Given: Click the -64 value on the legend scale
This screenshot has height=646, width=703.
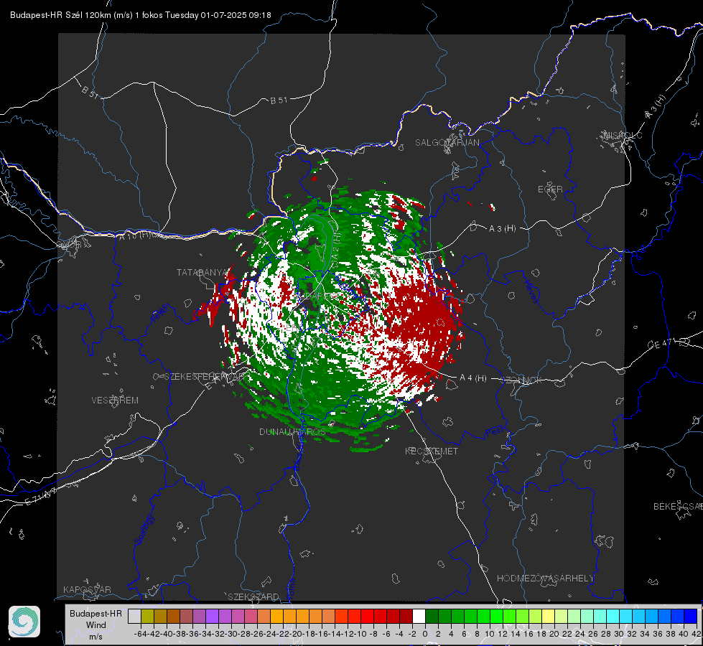Looking at the screenshot, I should [x=141, y=634].
